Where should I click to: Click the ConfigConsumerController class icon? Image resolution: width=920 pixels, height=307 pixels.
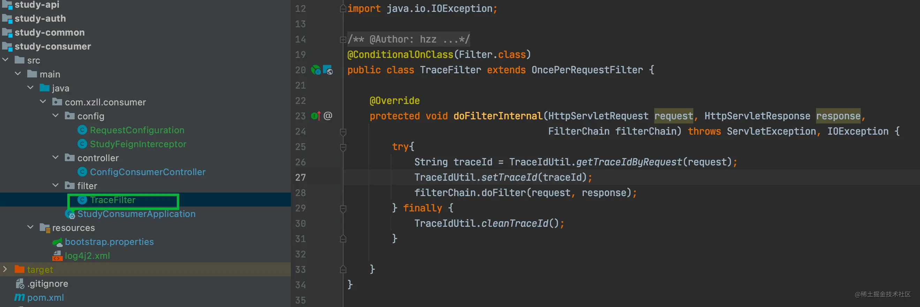click(82, 172)
